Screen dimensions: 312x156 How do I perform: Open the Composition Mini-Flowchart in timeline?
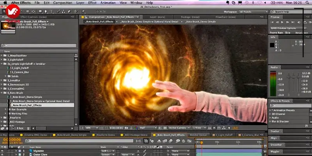[138, 141]
